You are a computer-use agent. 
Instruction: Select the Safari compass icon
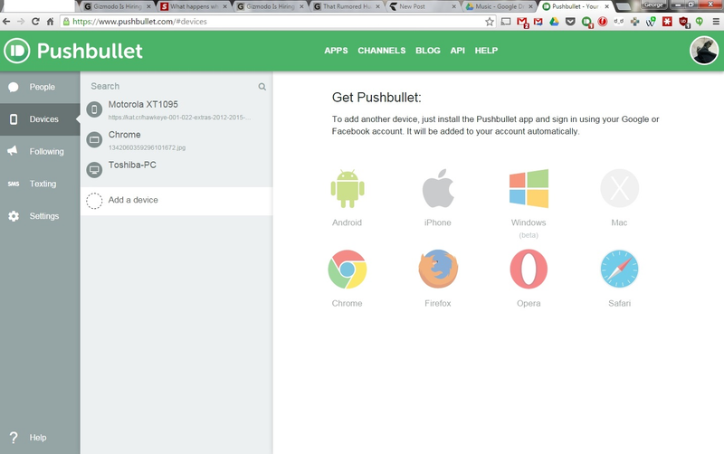tap(619, 270)
